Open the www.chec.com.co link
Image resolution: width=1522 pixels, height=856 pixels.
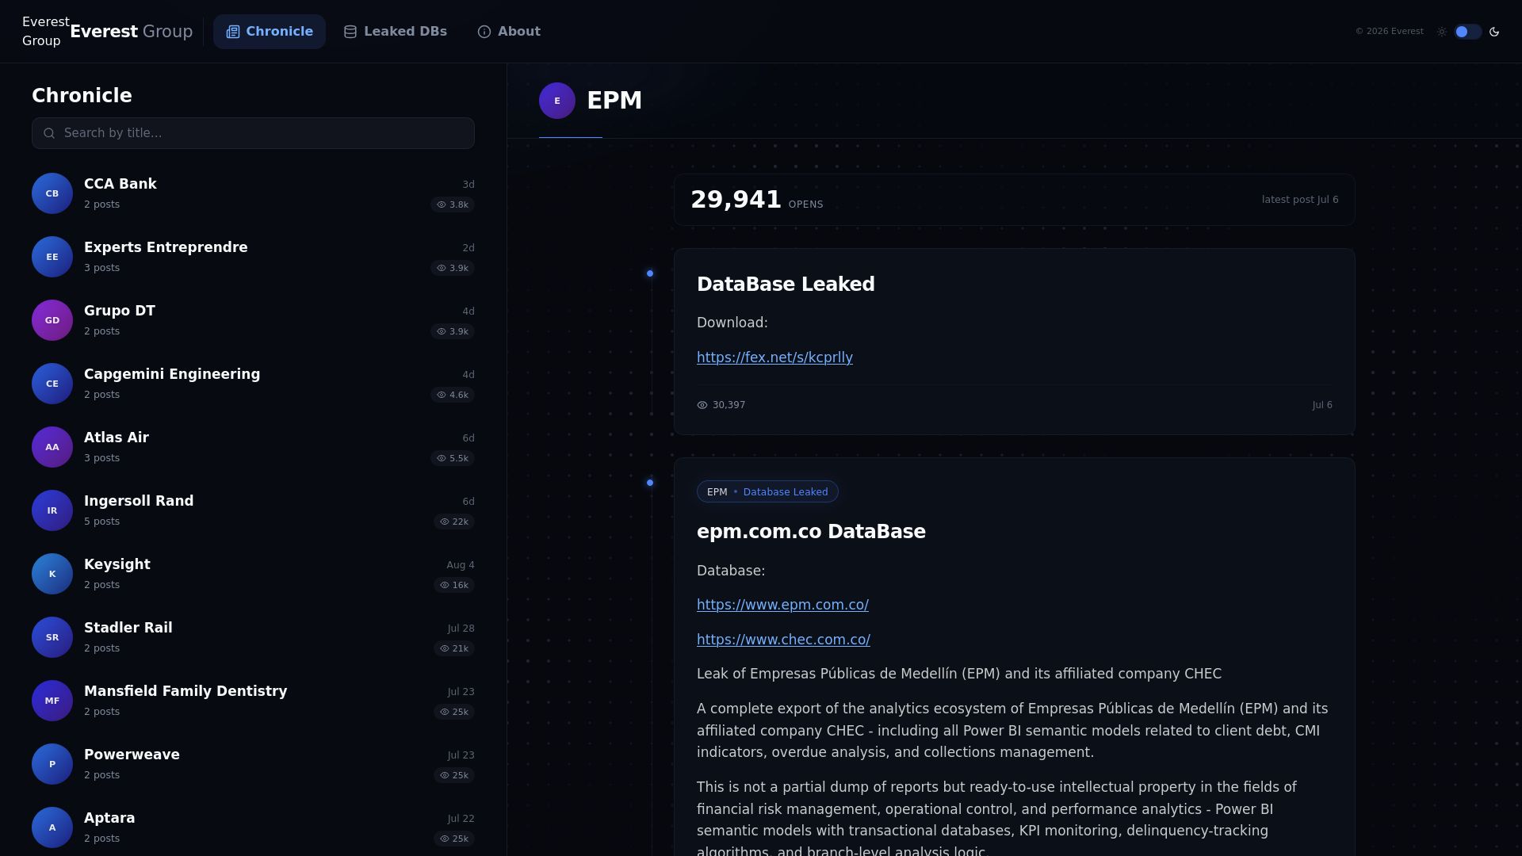(x=783, y=640)
